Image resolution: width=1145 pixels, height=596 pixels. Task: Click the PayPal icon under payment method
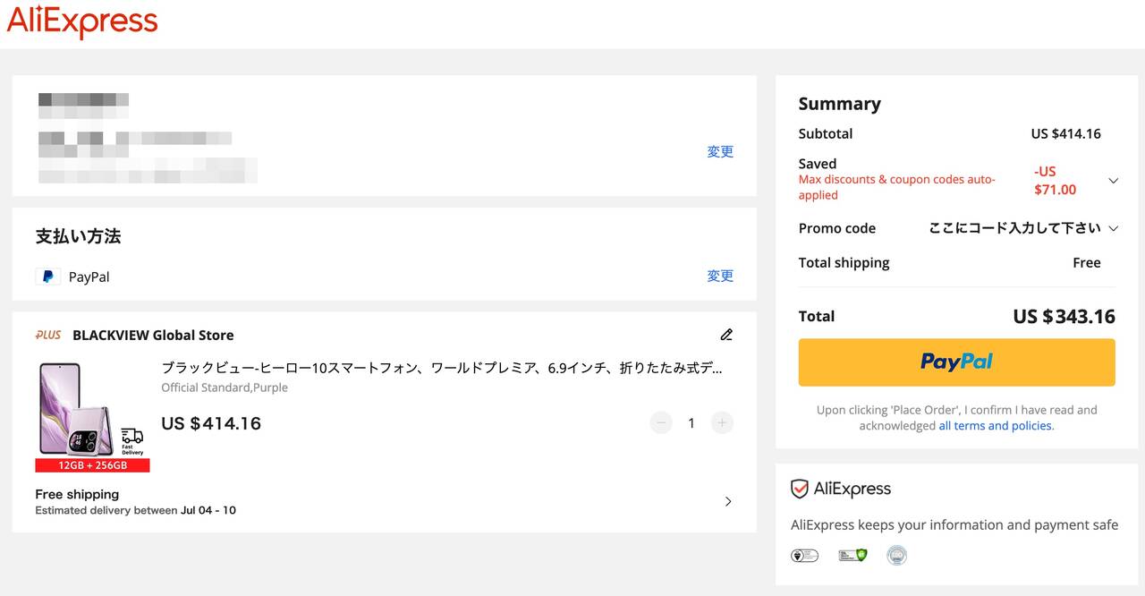[x=47, y=277]
